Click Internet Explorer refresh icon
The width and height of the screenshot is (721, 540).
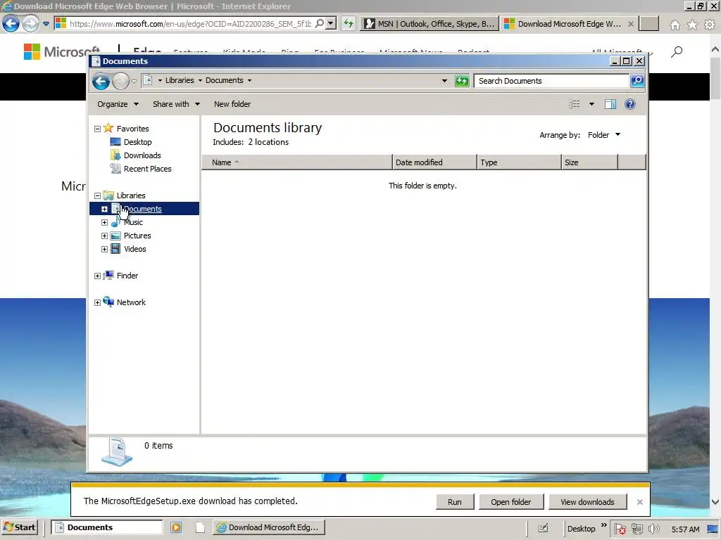(348, 23)
